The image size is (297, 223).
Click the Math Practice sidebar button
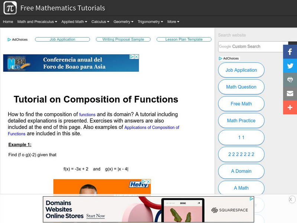click(241, 120)
